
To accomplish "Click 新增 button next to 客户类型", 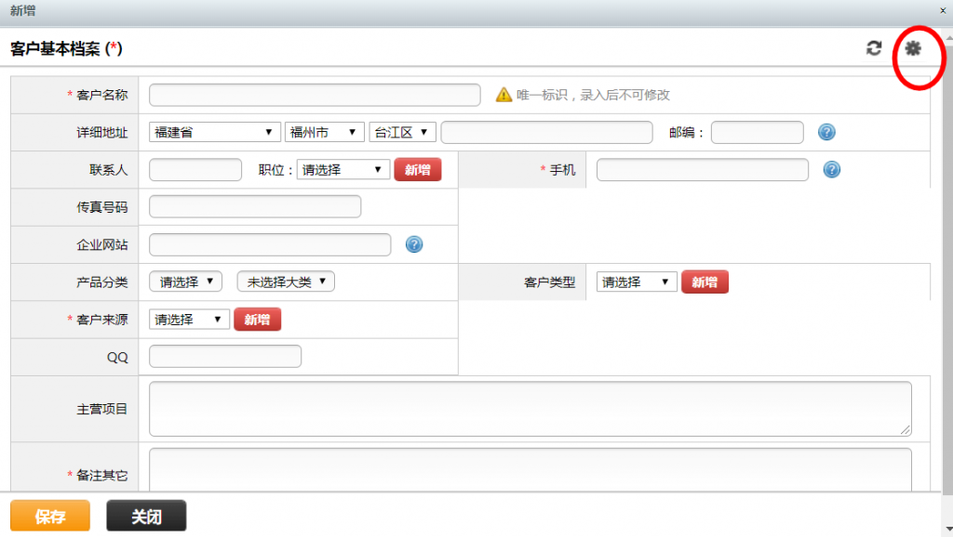I will [705, 282].
